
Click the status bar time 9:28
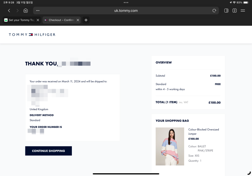point(9,2)
